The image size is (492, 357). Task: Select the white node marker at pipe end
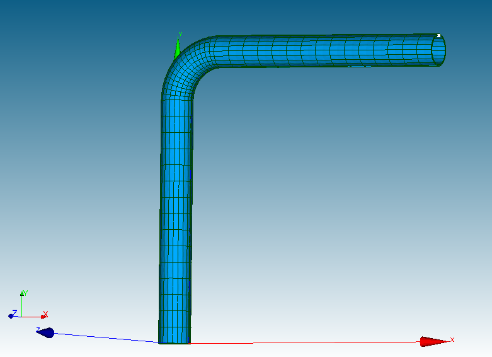click(438, 36)
